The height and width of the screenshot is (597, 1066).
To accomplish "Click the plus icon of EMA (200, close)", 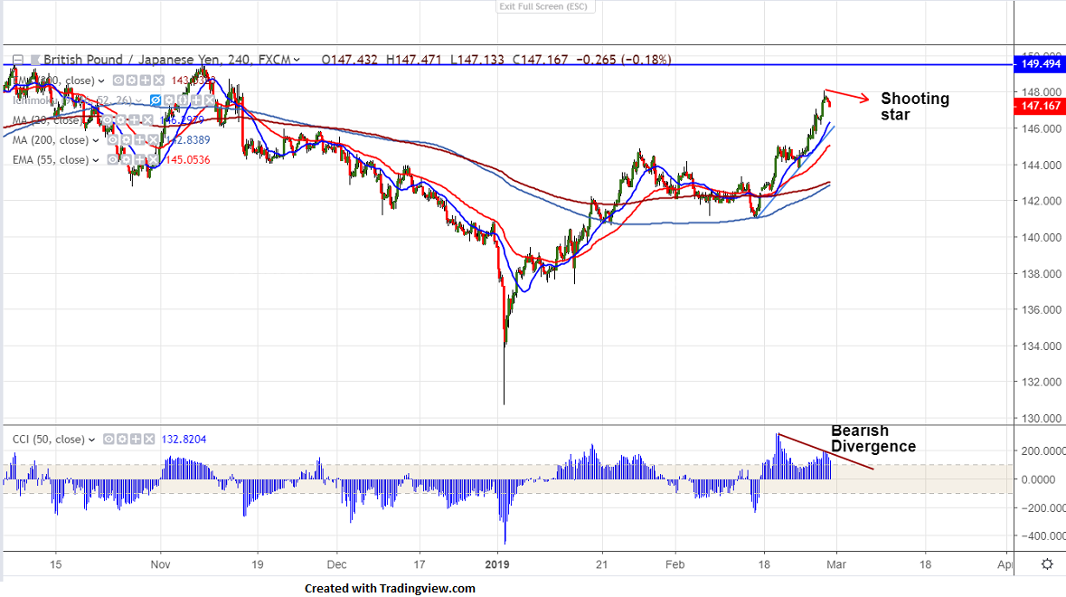I will click(x=146, y=81).
